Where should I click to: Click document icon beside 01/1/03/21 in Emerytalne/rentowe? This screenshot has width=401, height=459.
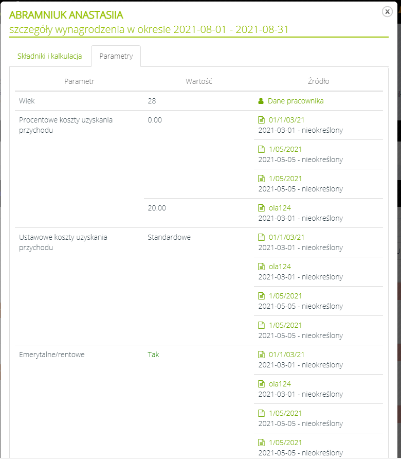(x=261, y=355)
